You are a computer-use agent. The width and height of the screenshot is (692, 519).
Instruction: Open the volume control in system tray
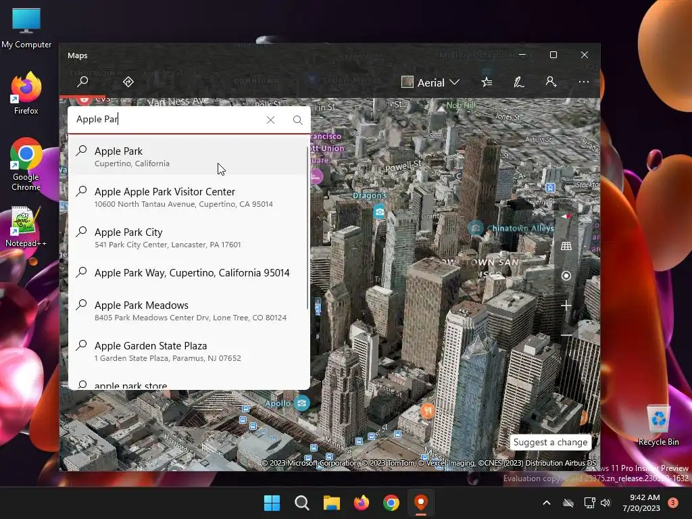605,503
